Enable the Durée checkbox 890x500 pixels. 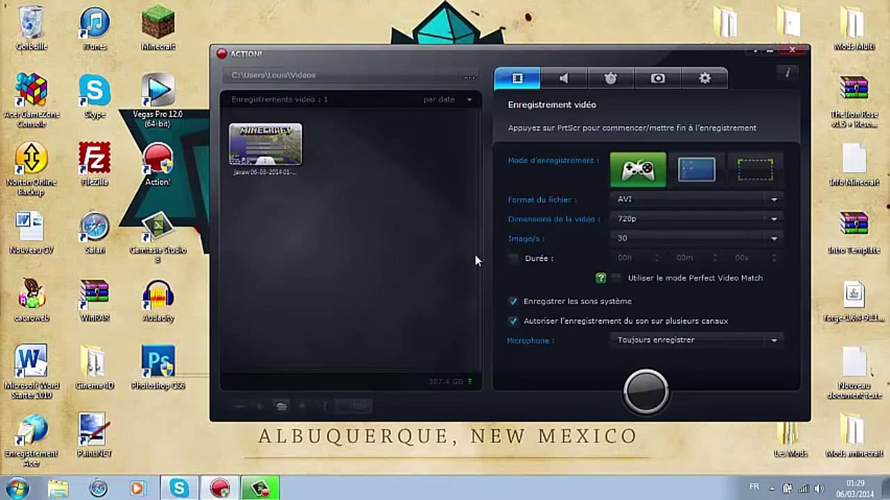click(513, 258)
